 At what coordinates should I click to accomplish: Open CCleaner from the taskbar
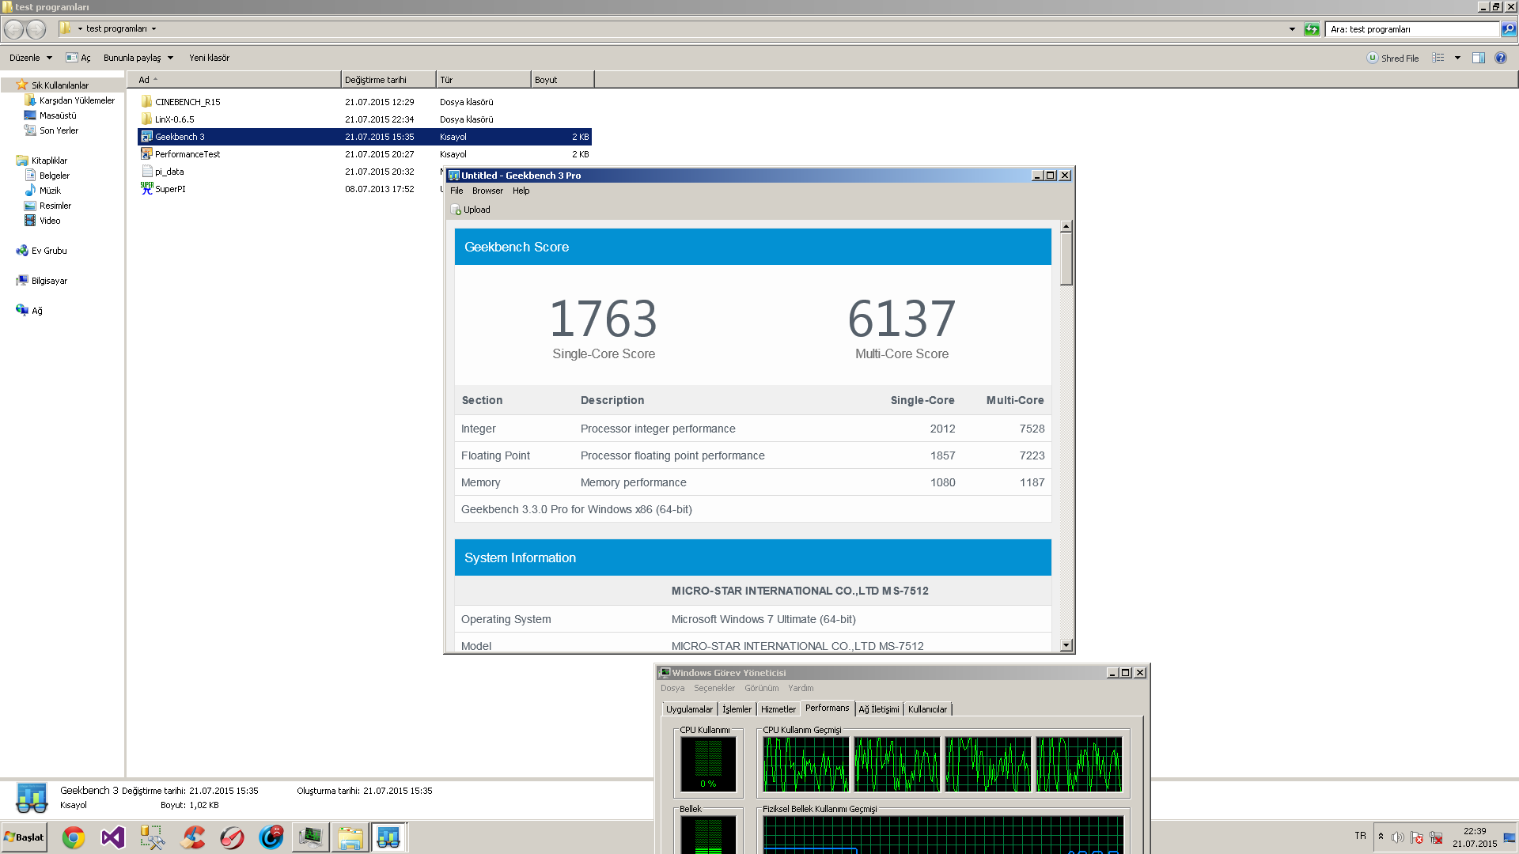click(192, 837)
